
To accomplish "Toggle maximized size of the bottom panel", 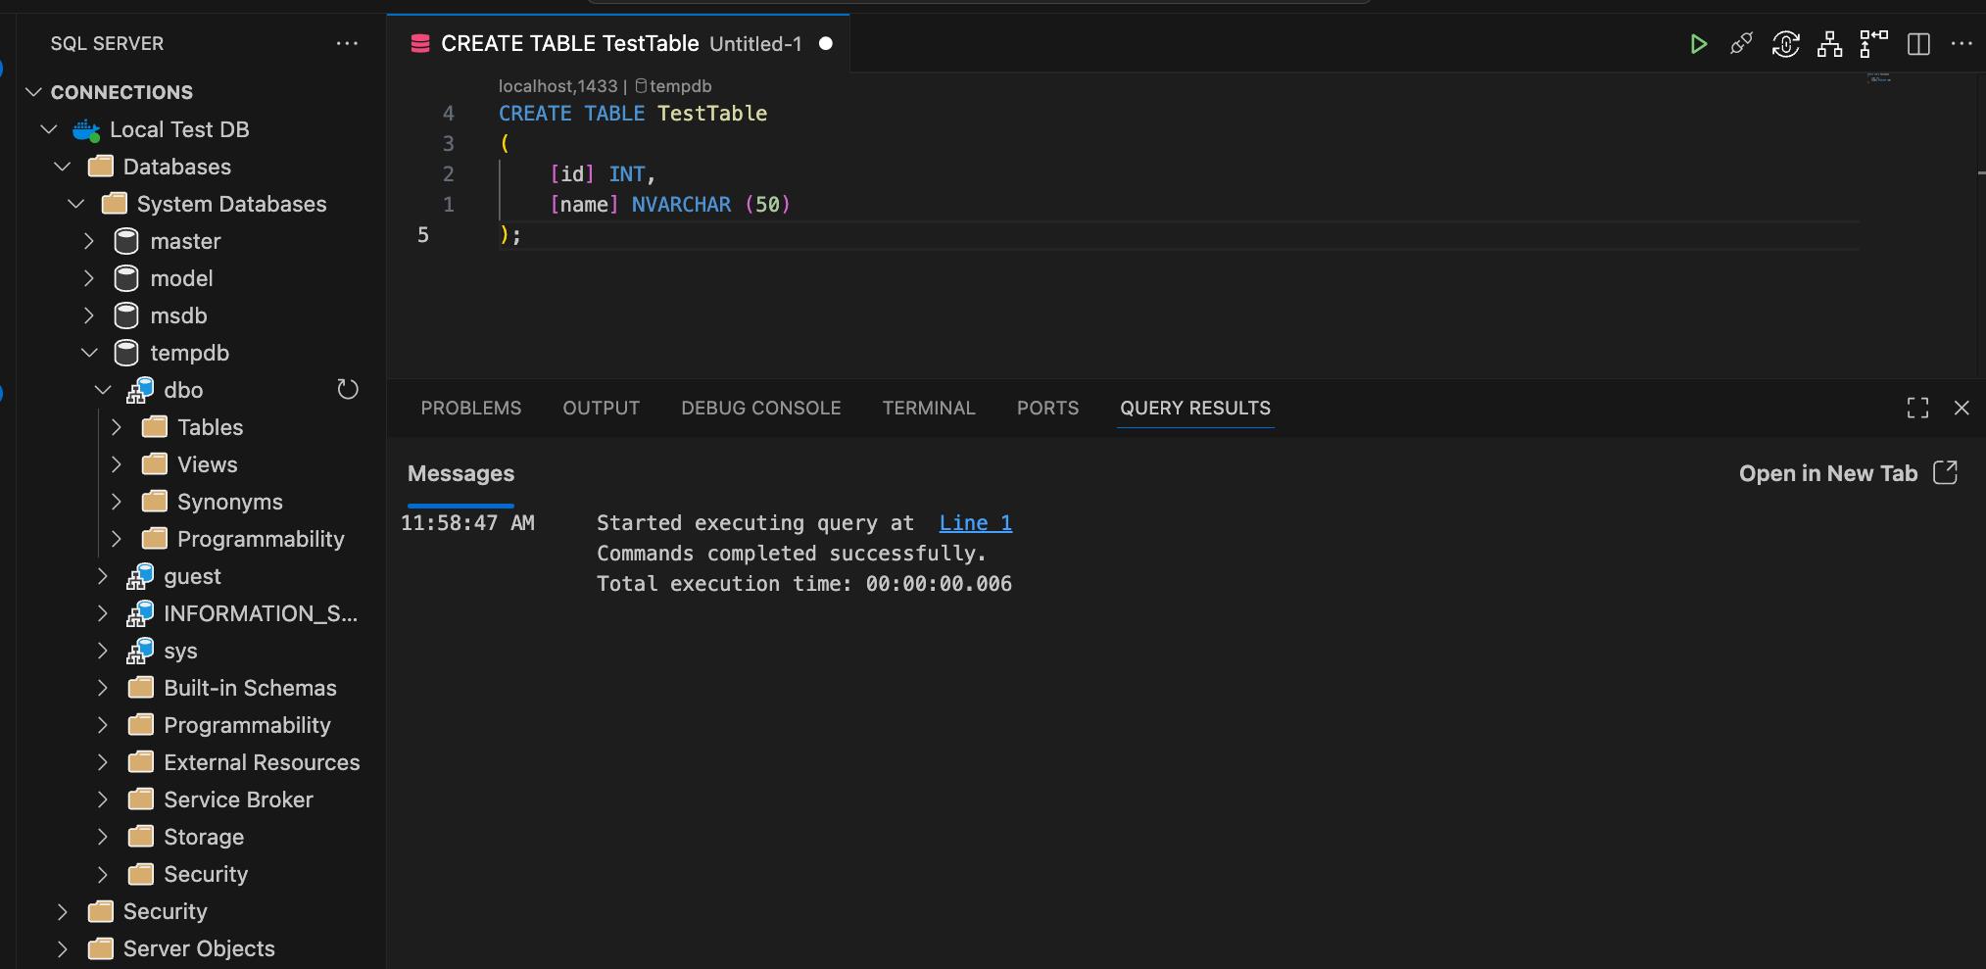I will (x=1917, y=409).
